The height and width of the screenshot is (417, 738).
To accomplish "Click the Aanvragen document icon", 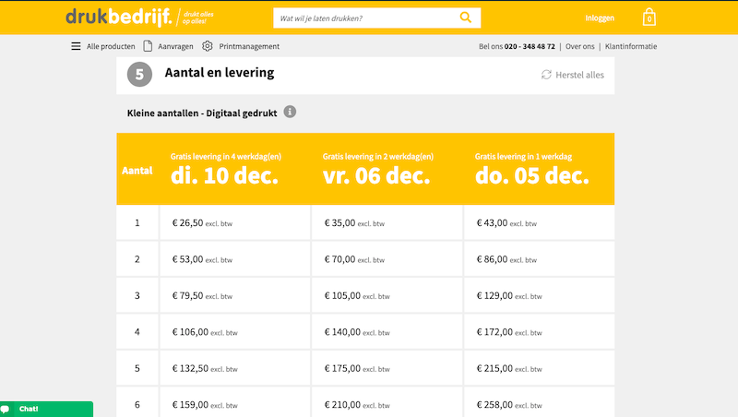I will click(148, 46).
